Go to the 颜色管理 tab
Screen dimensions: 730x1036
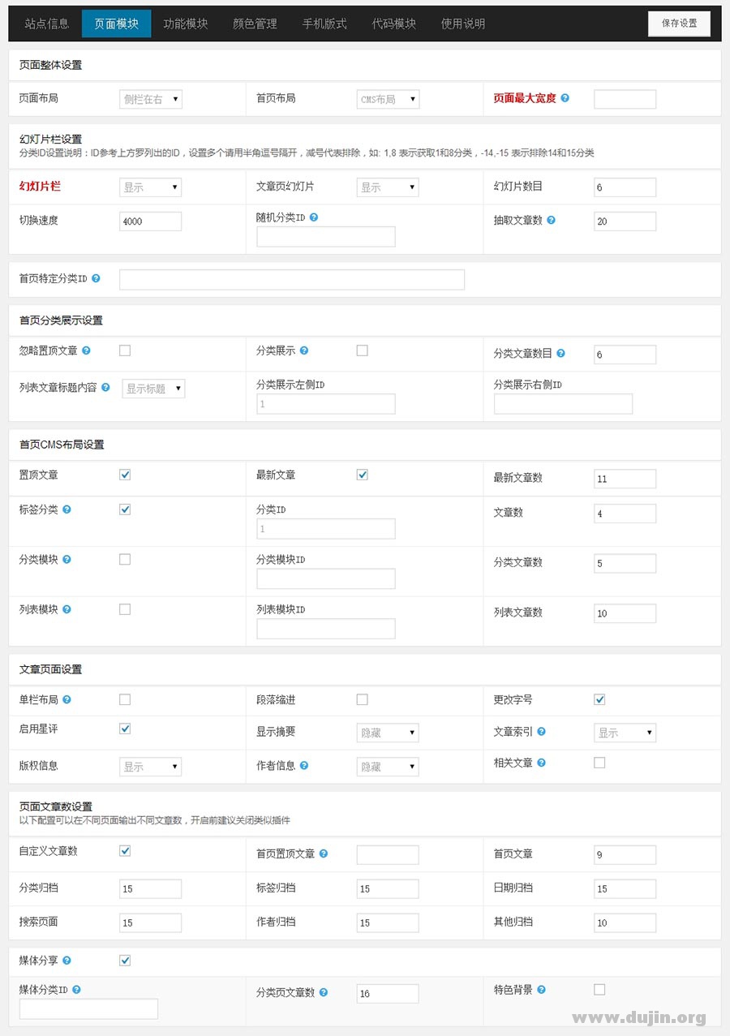tap(255, 24)
